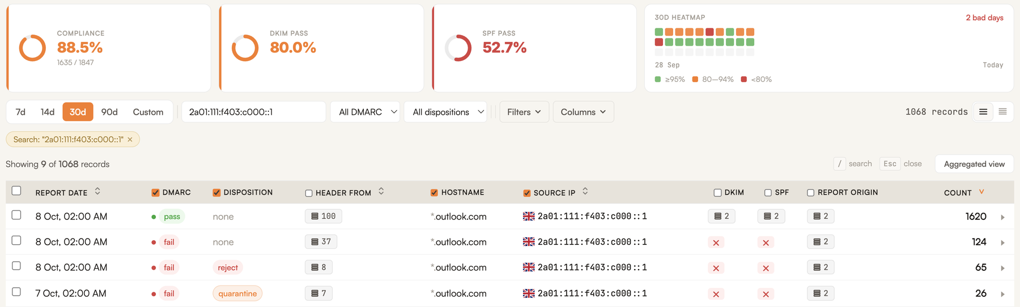Image resolution: width=1020 pixels, height=307 pixels.
Task: Check the Report Origin column checkbox
Action: [811, 193]
